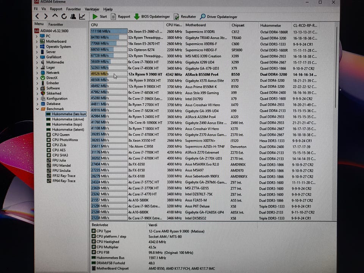Sort by the Motherboard column header
The image size is (364, 273).
(x=207, y=25)
